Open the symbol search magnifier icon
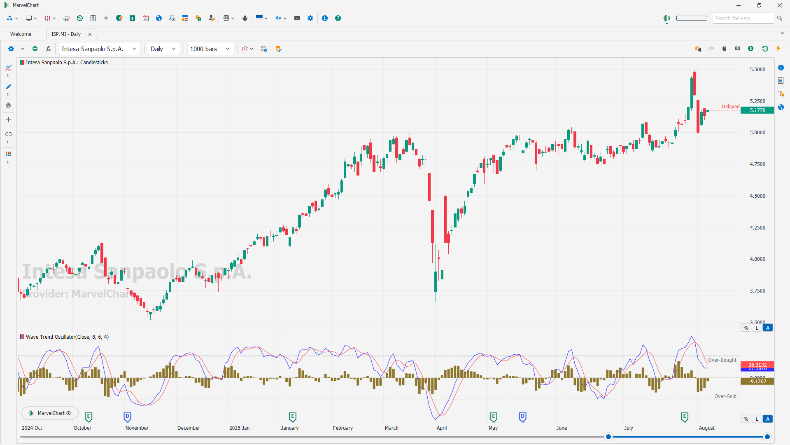Viewport: 790px width, 445px height. click(x=172, y=18)
